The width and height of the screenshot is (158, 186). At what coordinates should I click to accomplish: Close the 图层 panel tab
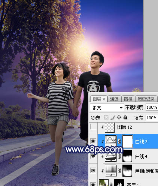point(104,99)
